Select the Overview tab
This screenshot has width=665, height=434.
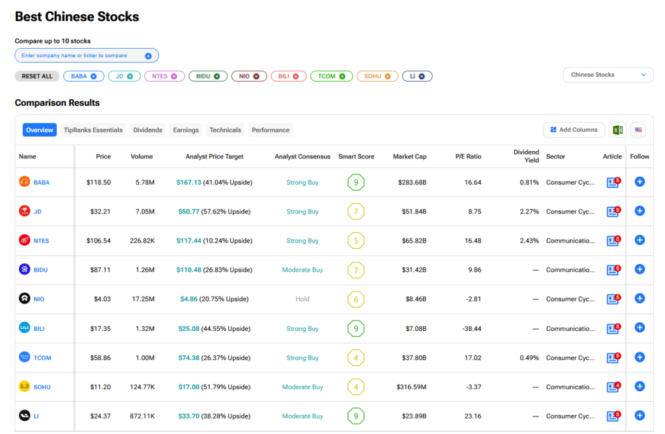coord(40,130)
